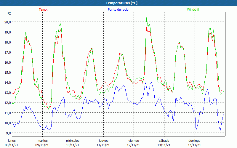This screenshot has height=148, width=237.
Task: Click the '°C' axis unit label
Action: tap(9, 14)
